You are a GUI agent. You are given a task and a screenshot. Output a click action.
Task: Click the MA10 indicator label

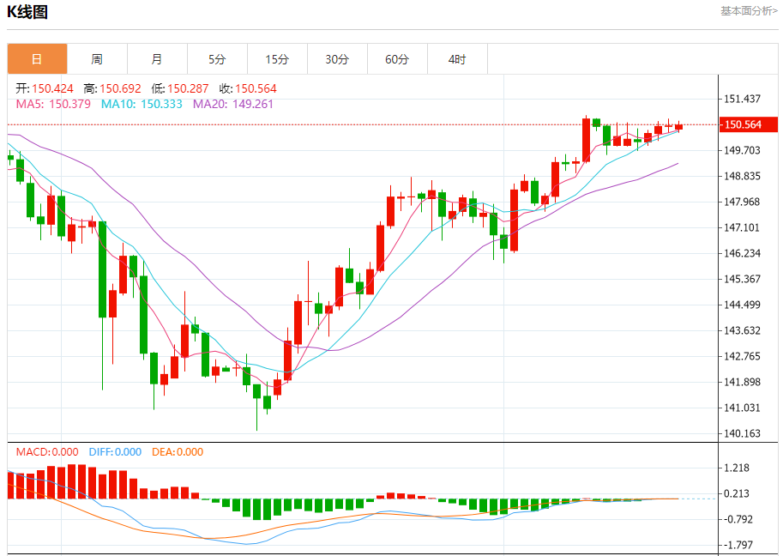point(142,104)
